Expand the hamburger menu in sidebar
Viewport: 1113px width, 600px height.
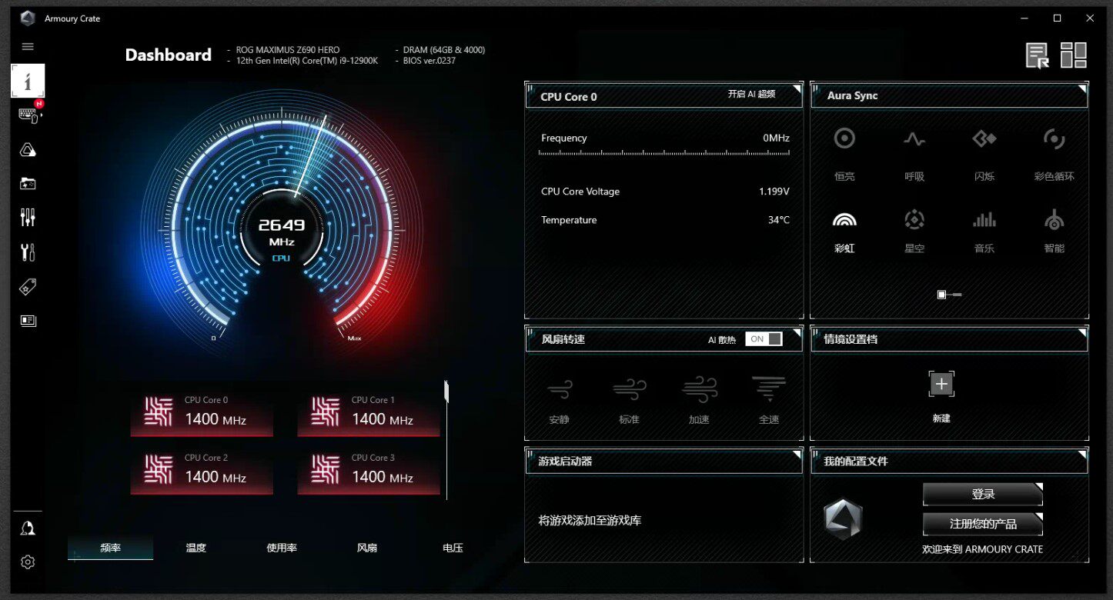tap(28, 47)
